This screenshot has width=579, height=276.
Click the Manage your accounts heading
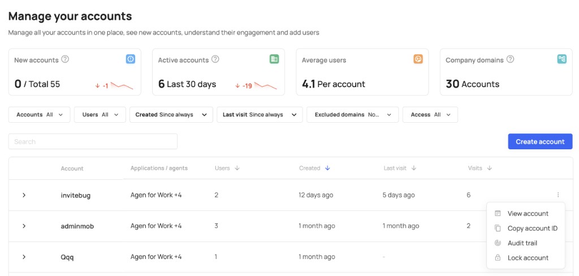pos(70,16)
